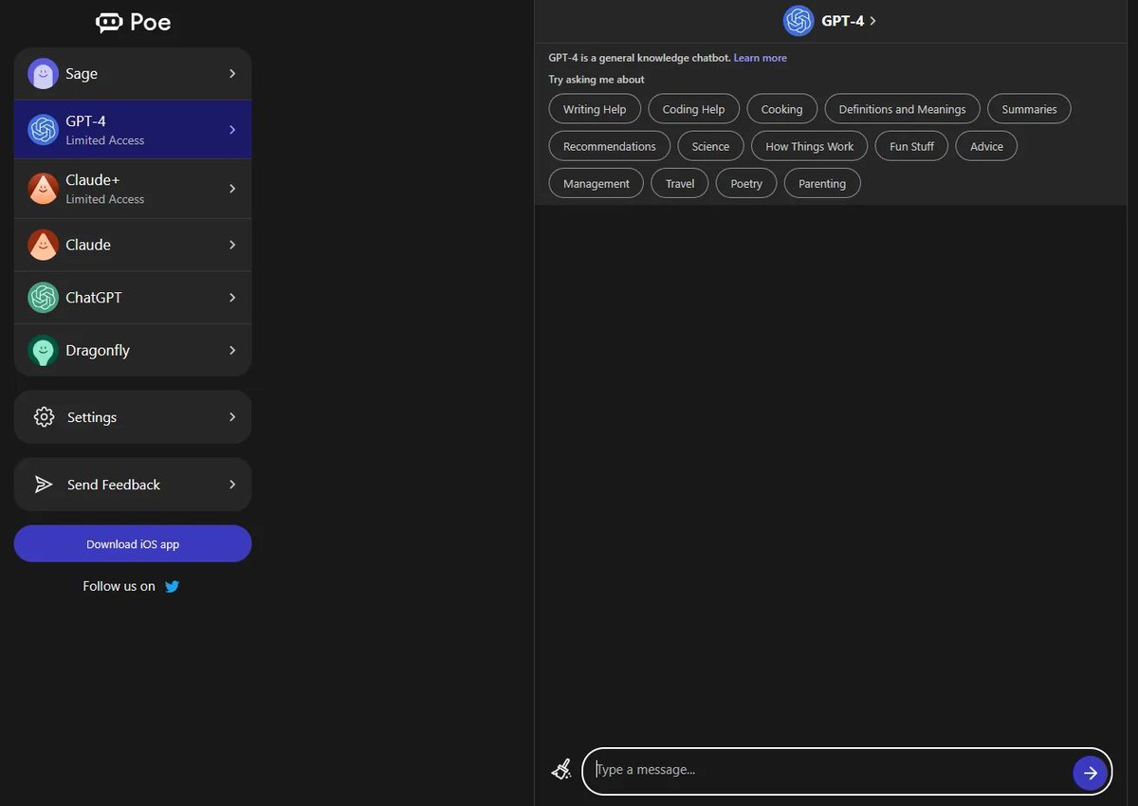Choose Definitions and Meanings suggestion
The image size is (1138, 806).
pos(902,109)
